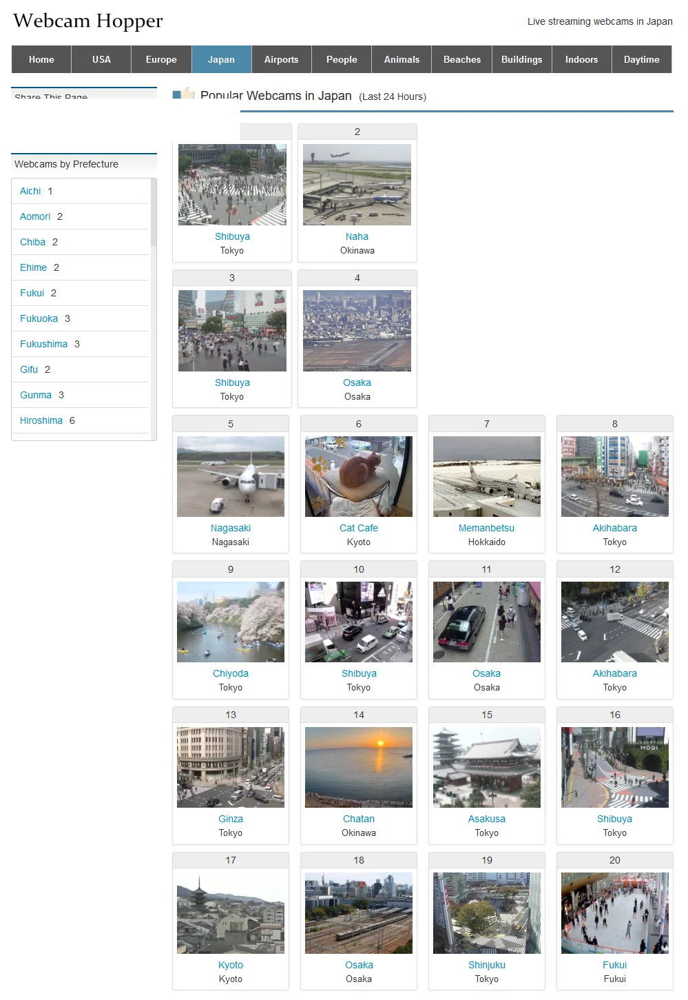View the Cat Cafe webcam thumbnail
The width and height of the screenshot is (688, 1000).
pos(359,476)
